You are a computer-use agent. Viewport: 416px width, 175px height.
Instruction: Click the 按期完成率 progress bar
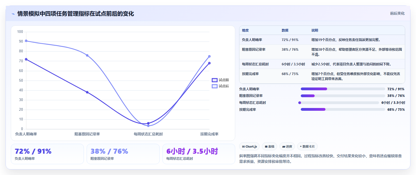pyautogui.click(x=343, y=109)
